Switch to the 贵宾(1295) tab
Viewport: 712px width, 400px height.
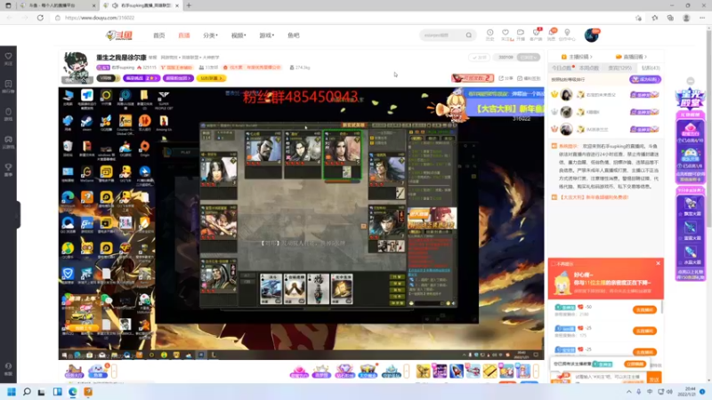[619, 68]
